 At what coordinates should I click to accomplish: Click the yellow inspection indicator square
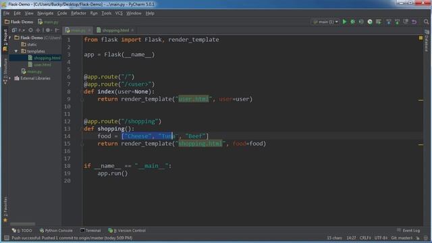pyautogui.click(x=421, y=38)
